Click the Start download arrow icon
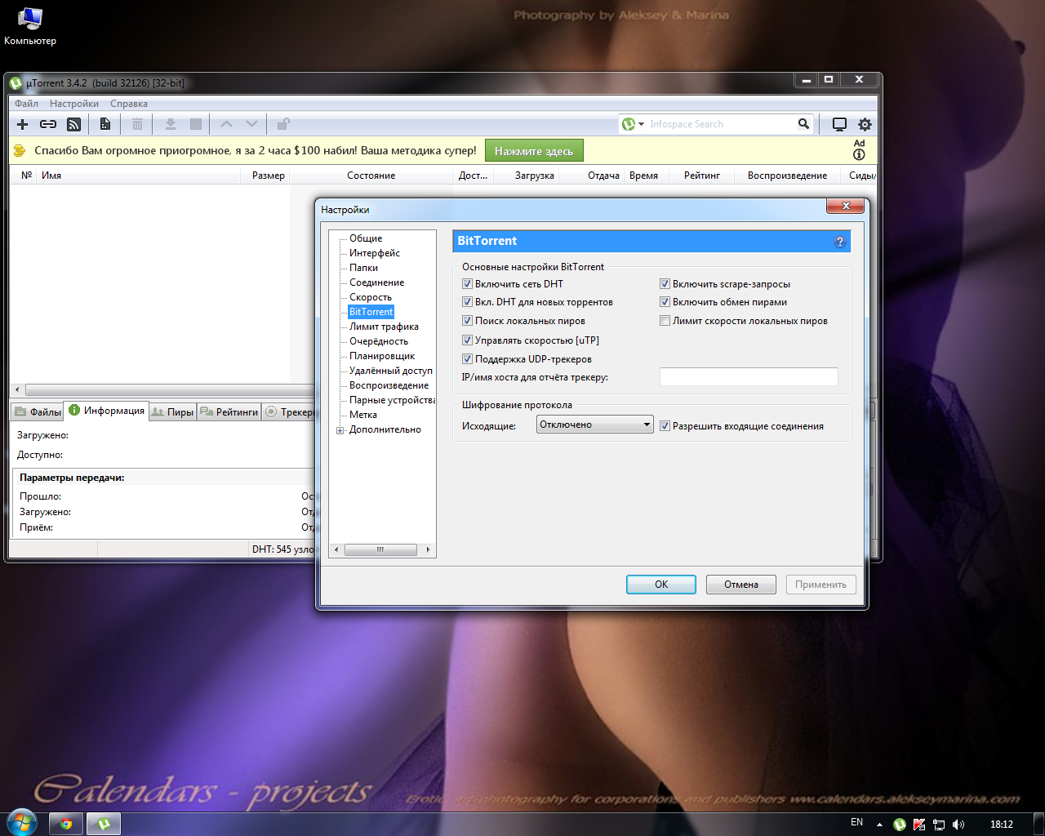This screenshot has width=1045, height=836. tap(171, 124)
